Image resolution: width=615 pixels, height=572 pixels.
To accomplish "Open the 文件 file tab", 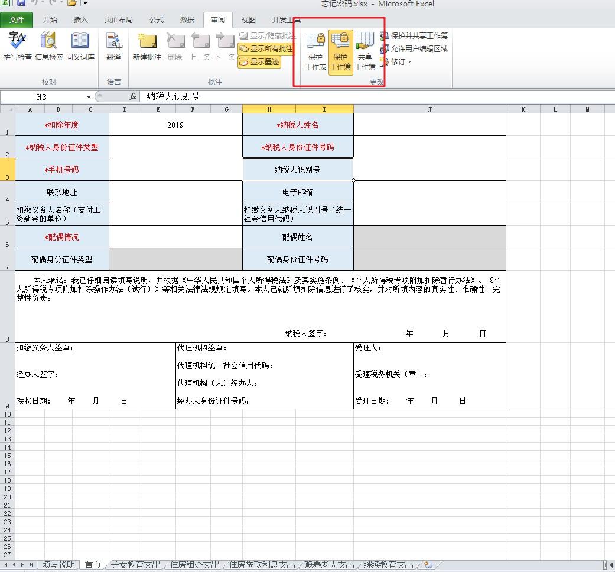I will 17,20.
